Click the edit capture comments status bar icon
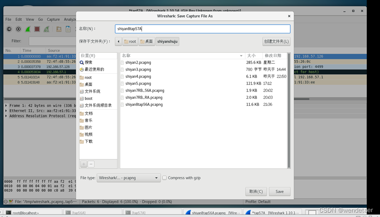Screen dimensions: 380x217 (11, 202)
